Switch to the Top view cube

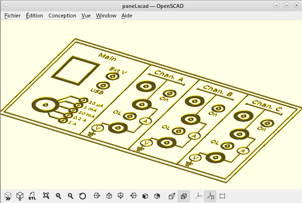[109, 196]
